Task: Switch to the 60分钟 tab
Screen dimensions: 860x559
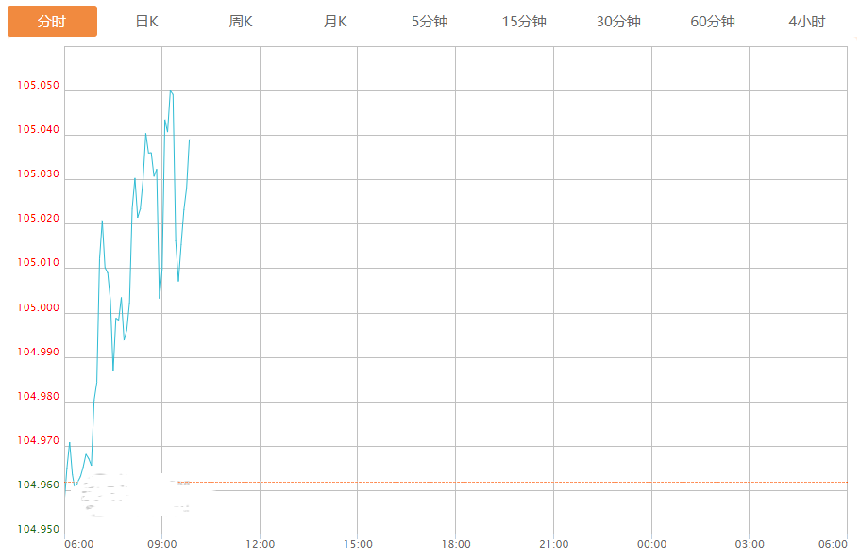Action: coord(713,22)
